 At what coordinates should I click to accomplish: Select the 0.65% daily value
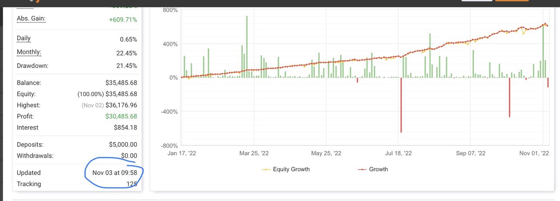128,39
